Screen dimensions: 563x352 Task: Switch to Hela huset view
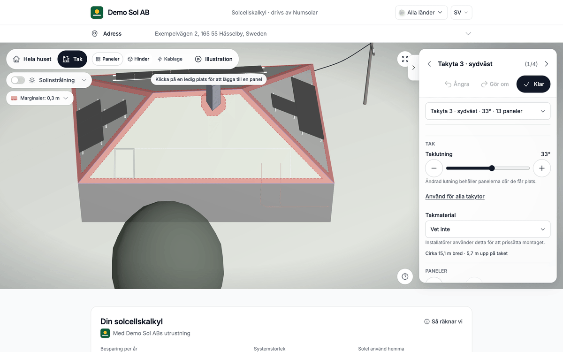coord(32,59)
